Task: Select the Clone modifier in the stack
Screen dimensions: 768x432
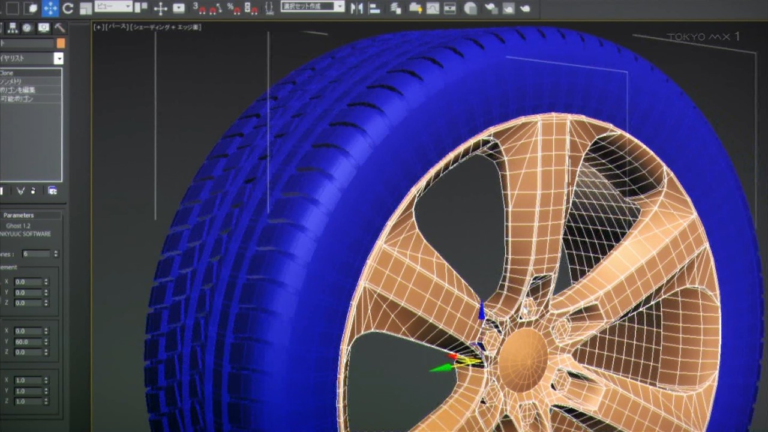Action: coord(31,73)
